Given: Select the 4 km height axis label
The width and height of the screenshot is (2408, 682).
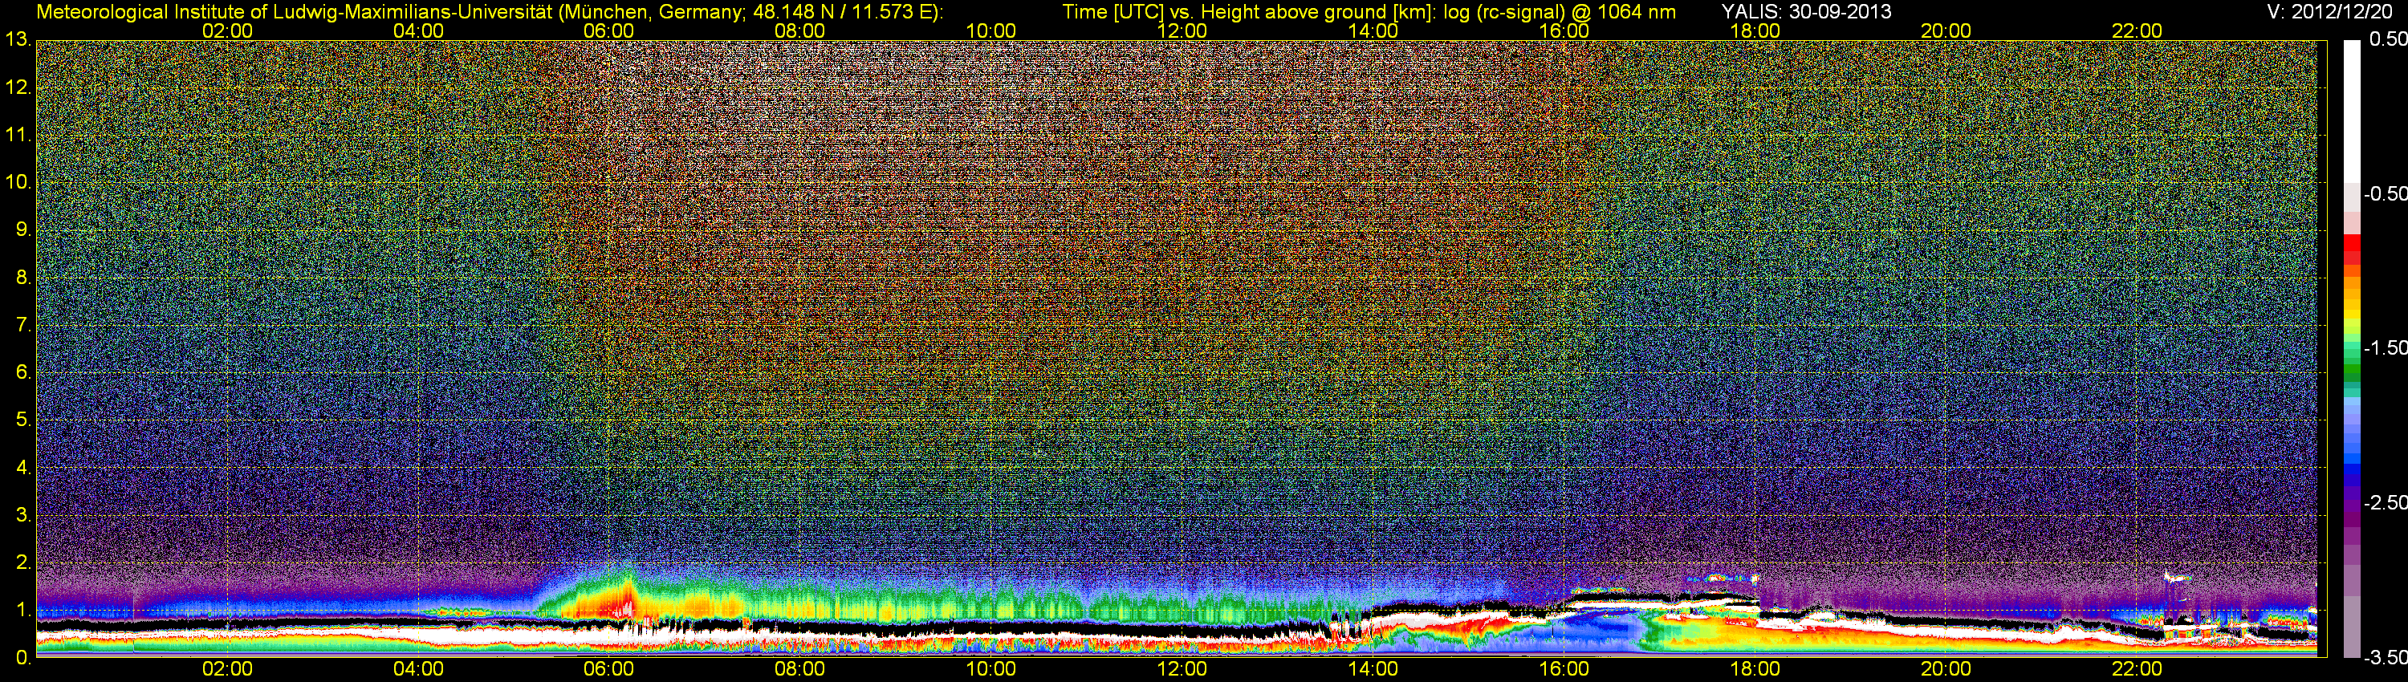Looking at the screenshot, I should [x=23, y=468].
